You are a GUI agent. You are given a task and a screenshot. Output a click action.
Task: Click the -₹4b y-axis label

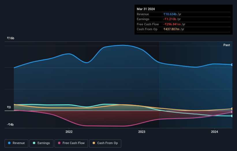(x=10, y=124)
